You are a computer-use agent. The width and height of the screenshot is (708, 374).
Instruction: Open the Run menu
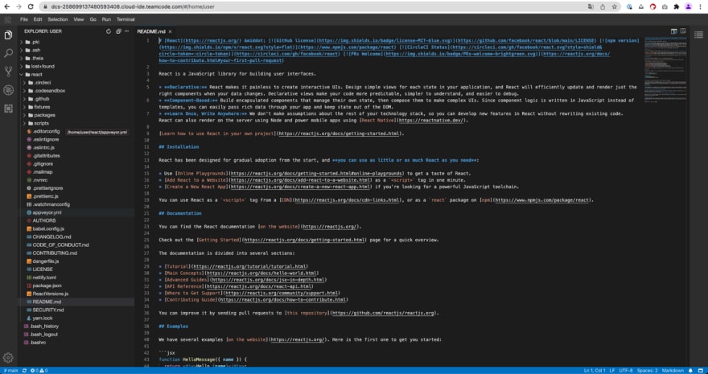[106, 19]
